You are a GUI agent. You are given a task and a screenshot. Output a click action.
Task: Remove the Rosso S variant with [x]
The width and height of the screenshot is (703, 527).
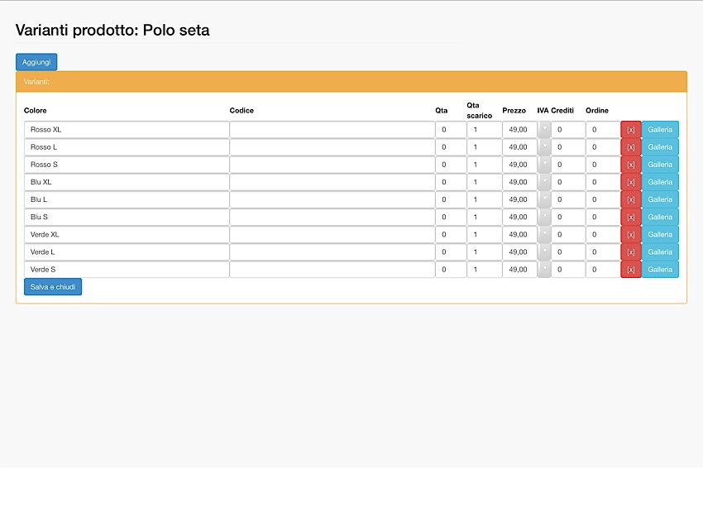(630, 165)
